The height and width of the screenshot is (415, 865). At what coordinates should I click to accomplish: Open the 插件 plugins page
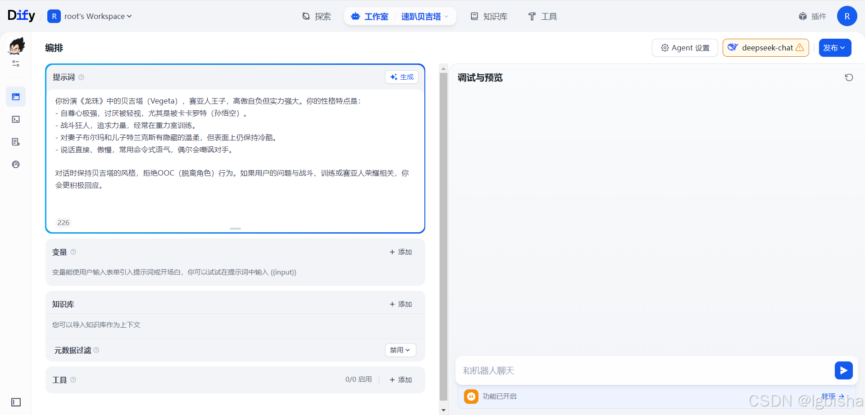(x=812, y=16)
